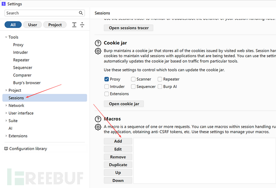Select Repeater in the Tools tree
The width and height of the screenshot is (276, 188).
pyautogui.click(x=21, y=60)
